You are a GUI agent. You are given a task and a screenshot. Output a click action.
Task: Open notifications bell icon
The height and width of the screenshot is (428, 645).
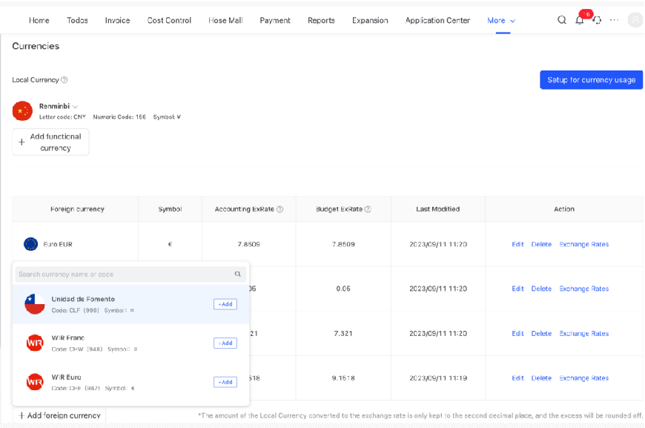click(x=580, y=20)
